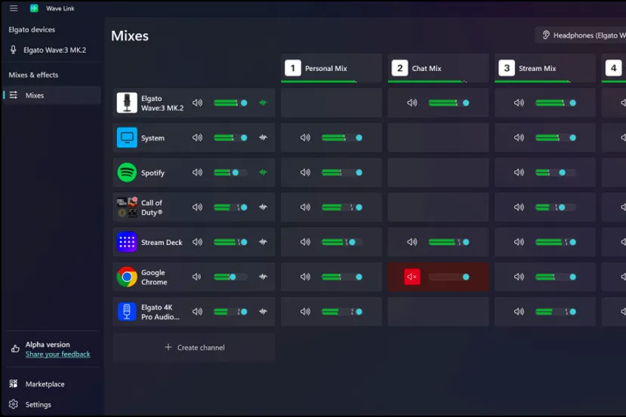Mute System in Stream Mix
626x417 pixels.
coord(519,137)
